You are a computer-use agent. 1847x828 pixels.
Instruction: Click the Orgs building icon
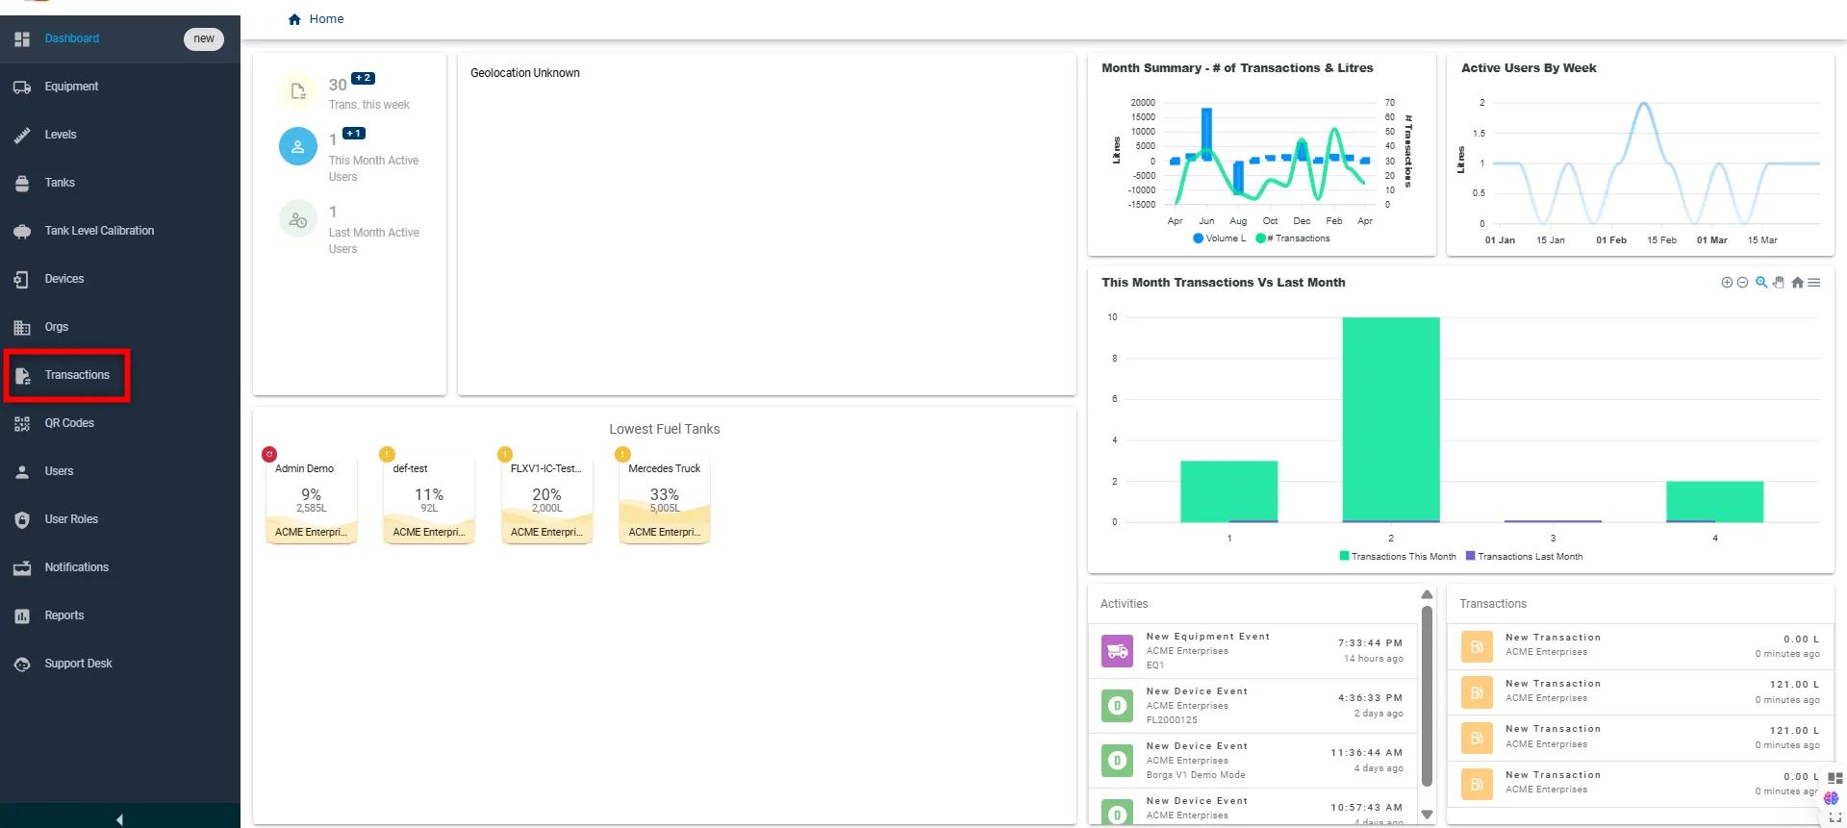tap(22, 328)
